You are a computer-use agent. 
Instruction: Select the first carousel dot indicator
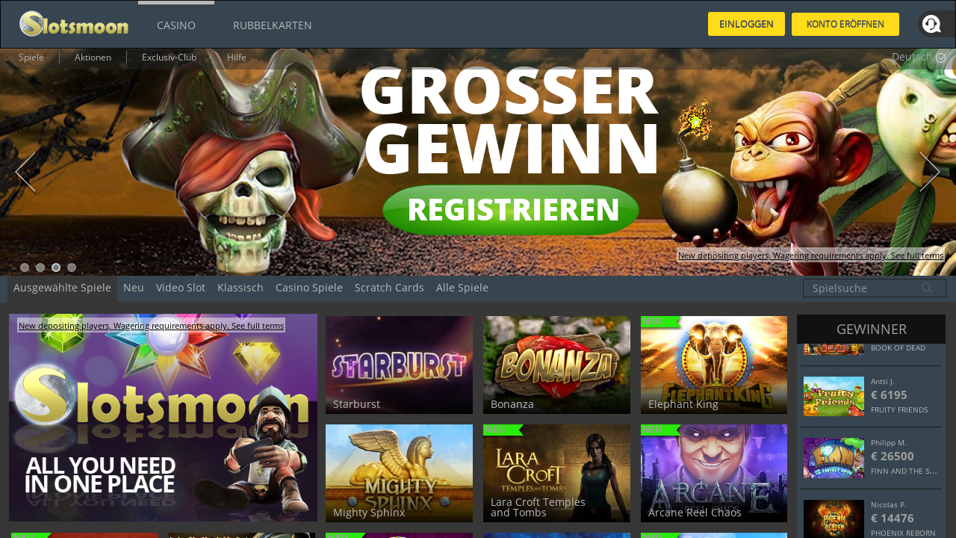(25, 268)
